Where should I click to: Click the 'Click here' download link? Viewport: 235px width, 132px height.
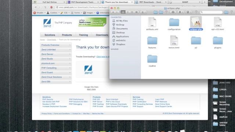click(103, 57)
